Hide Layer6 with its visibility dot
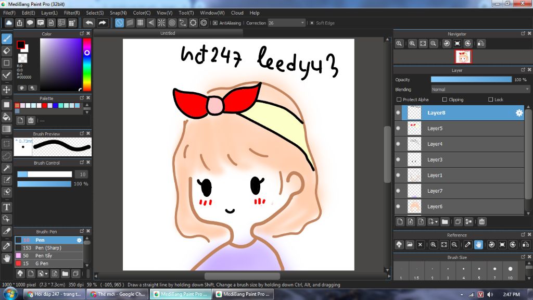This screenshot has width=533, height=300. click(398, 206)
